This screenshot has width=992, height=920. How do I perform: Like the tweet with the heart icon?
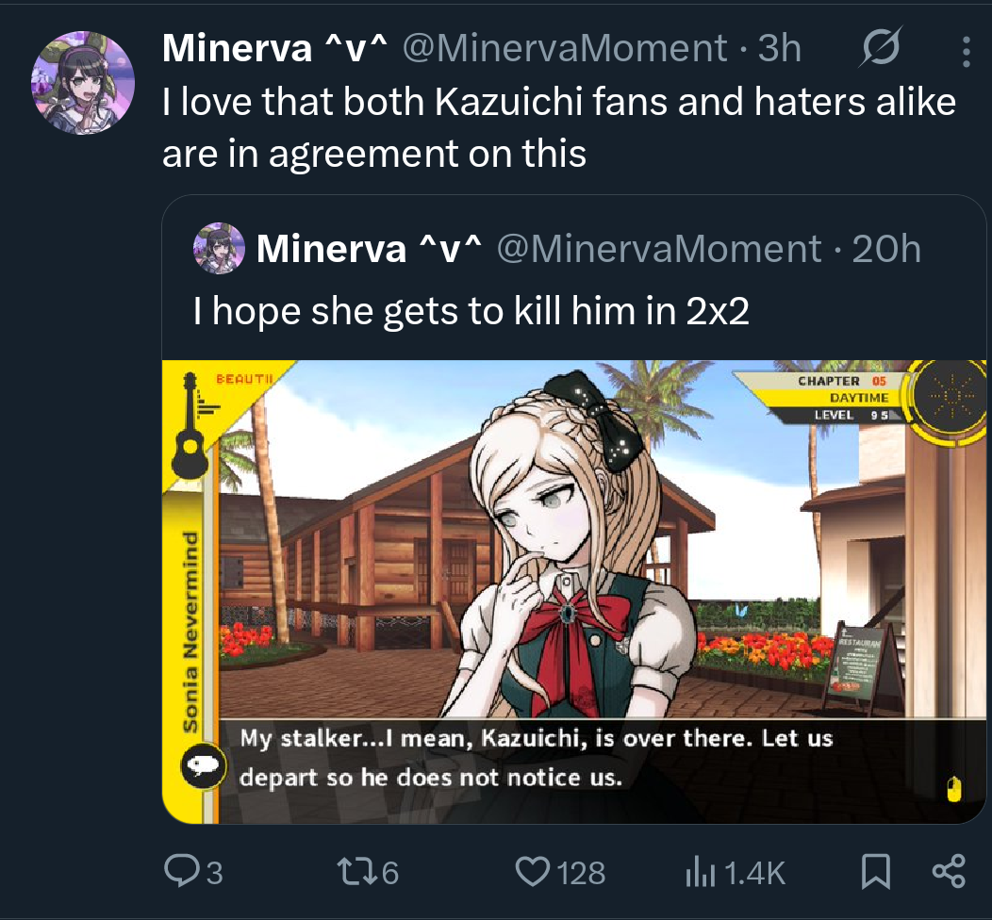532,871
